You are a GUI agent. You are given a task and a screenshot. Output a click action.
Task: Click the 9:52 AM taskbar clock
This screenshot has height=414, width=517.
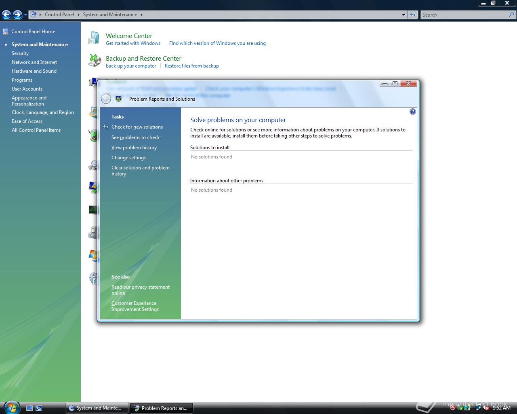click(502, 408)
